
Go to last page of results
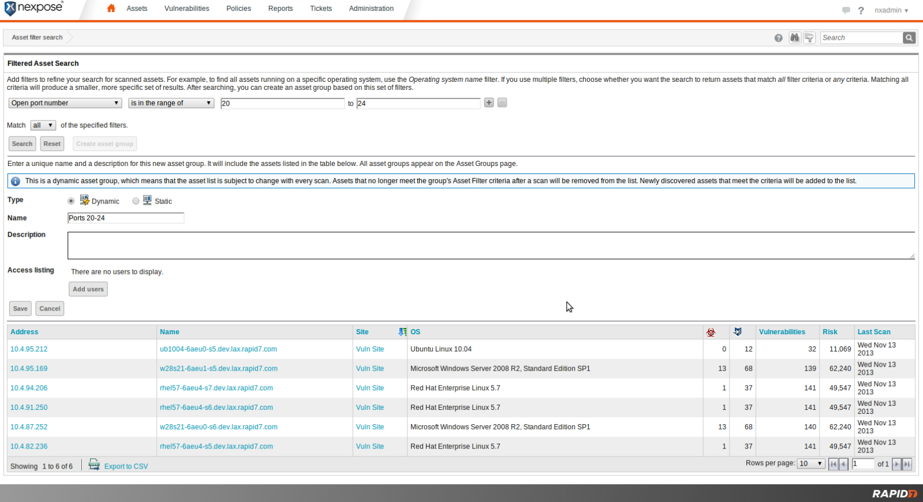click(x=907, y=464)
